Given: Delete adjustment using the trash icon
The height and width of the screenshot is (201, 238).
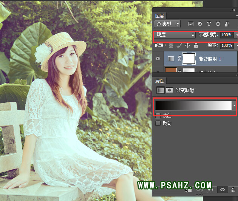Looking at the screenshot, I should [x=233, y=190].
